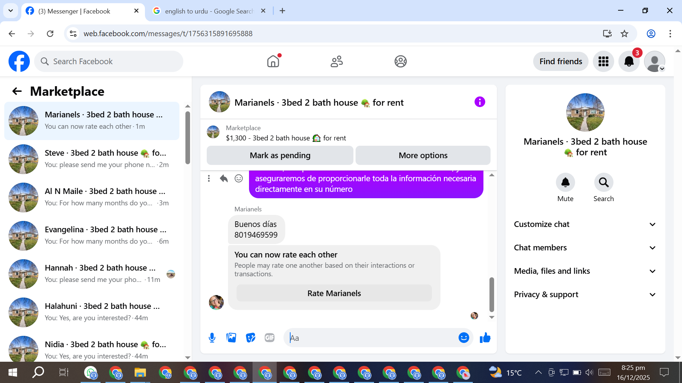Send a thumbs-up like
This screenshot has width=682, height=383.
pos(485,338)
